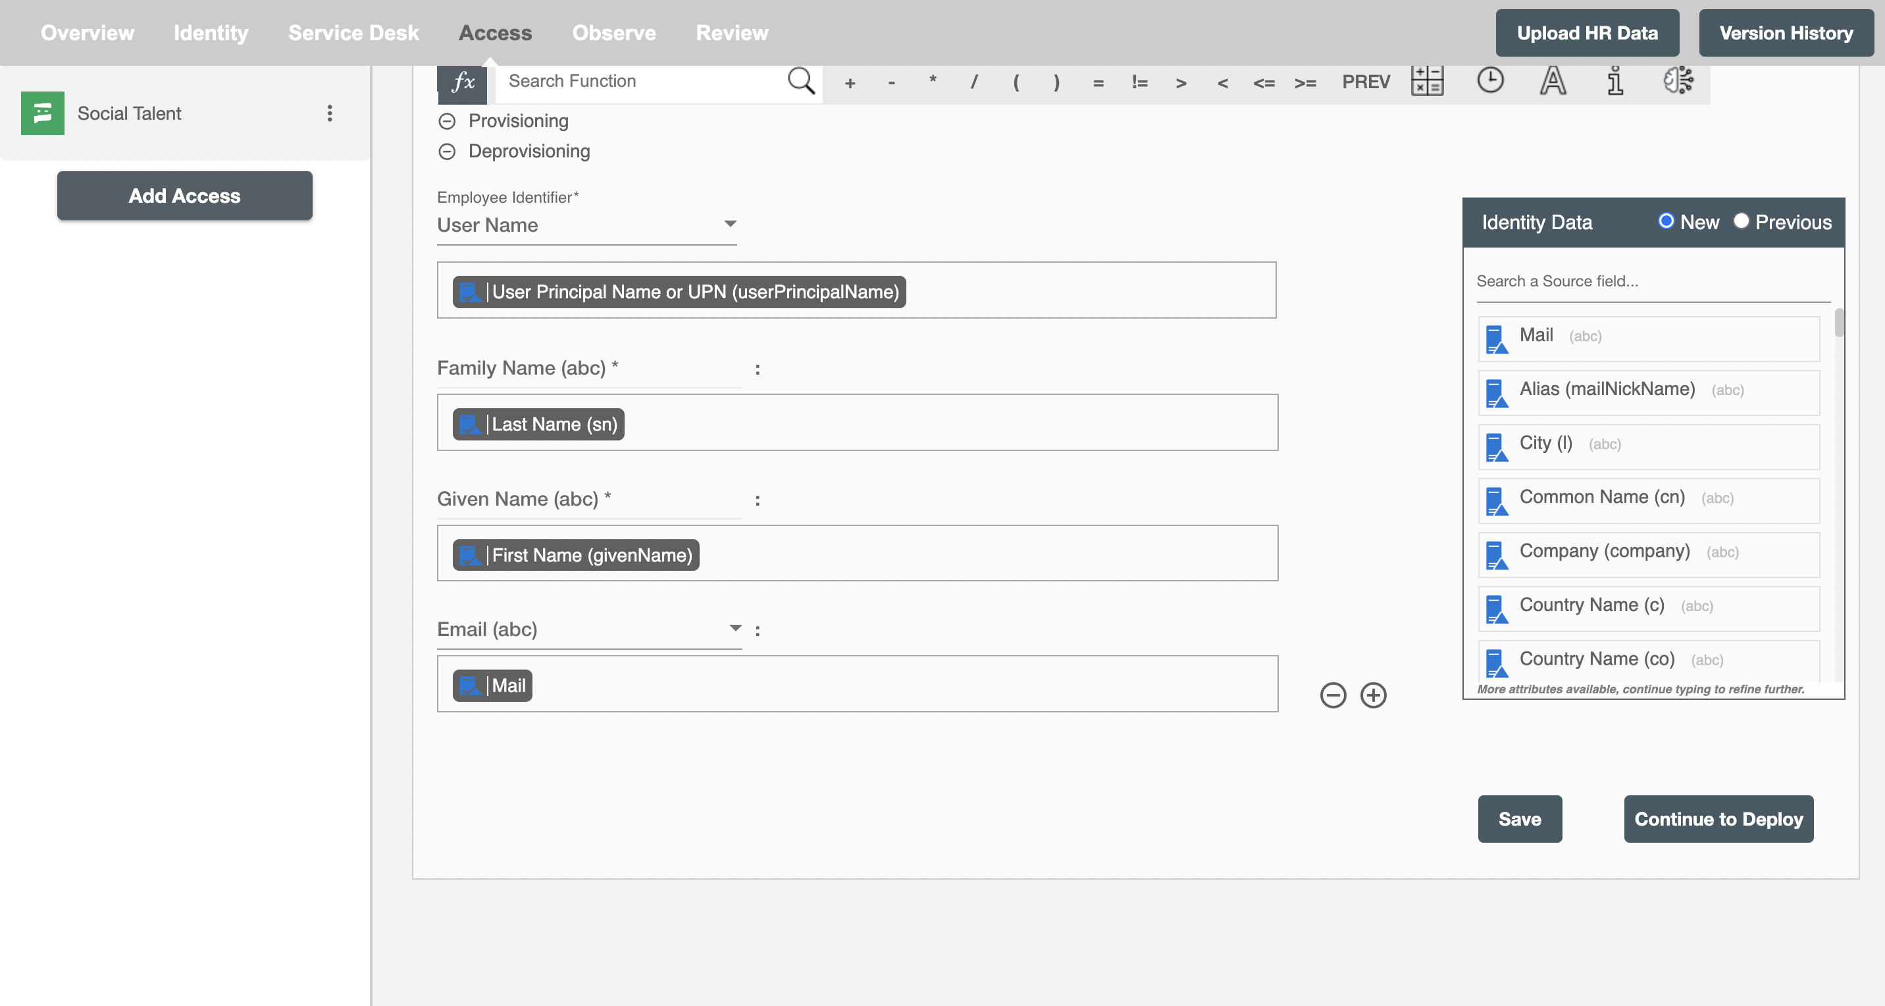Insert the greater-than-or-equal operator
This screenshot has height=1006, width=1885.
(1305, 83)
